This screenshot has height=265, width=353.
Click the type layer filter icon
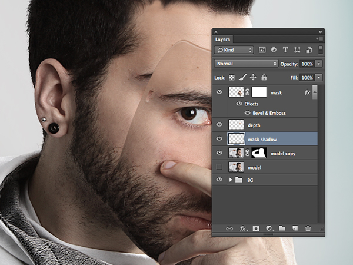pyautogui.click(x=285, y=50)
